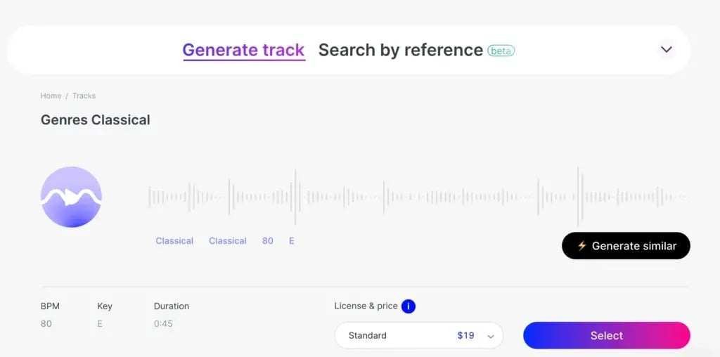
Task: Go to the Home breadcrumb link
Action: pos(51,96)
